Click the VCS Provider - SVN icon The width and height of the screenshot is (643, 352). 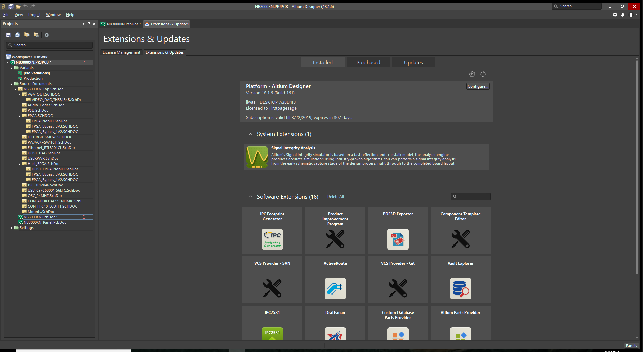coord(272,289)
